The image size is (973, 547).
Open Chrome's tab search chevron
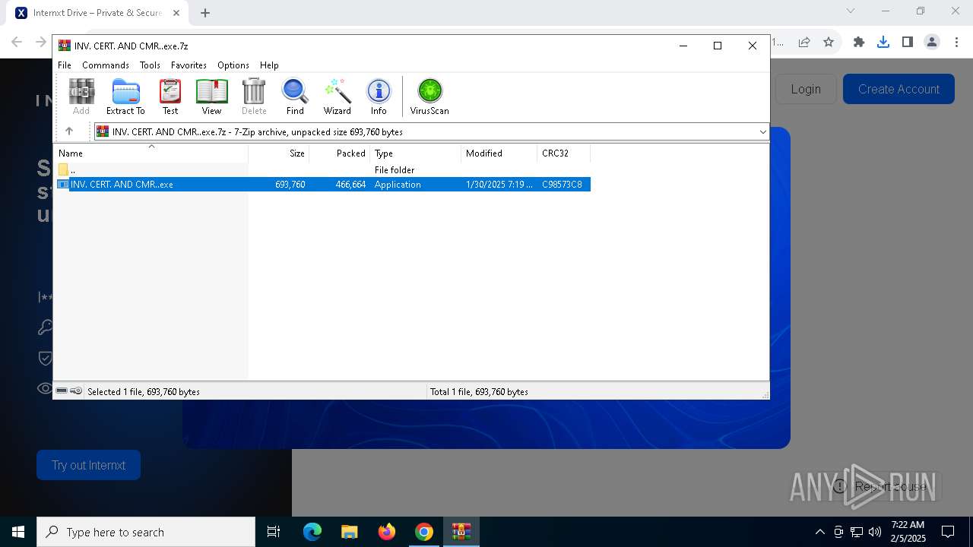click(851, 11)
